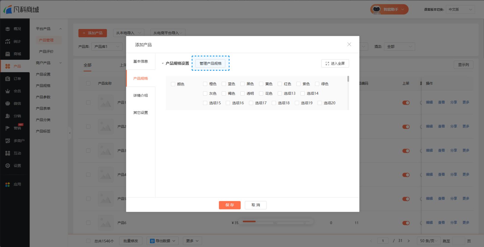This screenshot has height=247, width=484.
Task: Collapse the secondary sidebar handle
Action: click(70, 133)
